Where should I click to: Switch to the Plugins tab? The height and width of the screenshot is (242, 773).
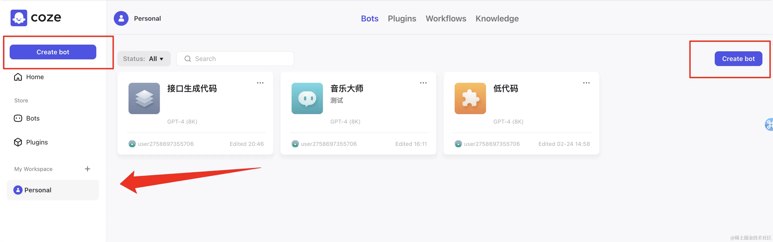402,19
